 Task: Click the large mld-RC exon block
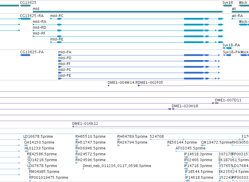click(194, 19)
